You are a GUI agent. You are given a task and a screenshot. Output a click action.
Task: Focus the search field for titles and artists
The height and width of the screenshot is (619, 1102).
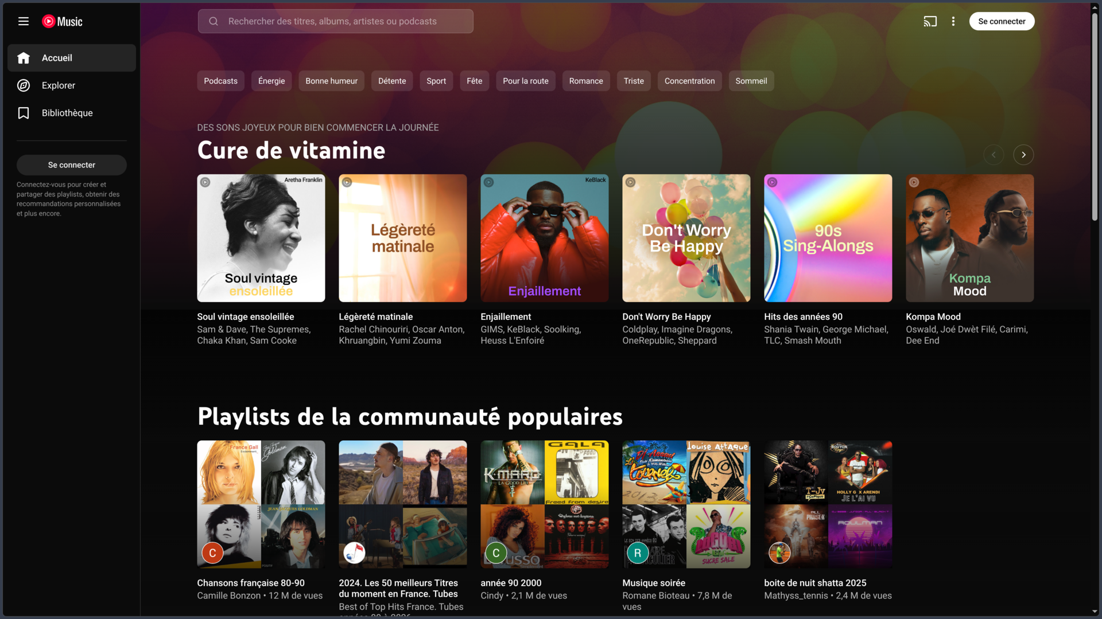[336, 21]
